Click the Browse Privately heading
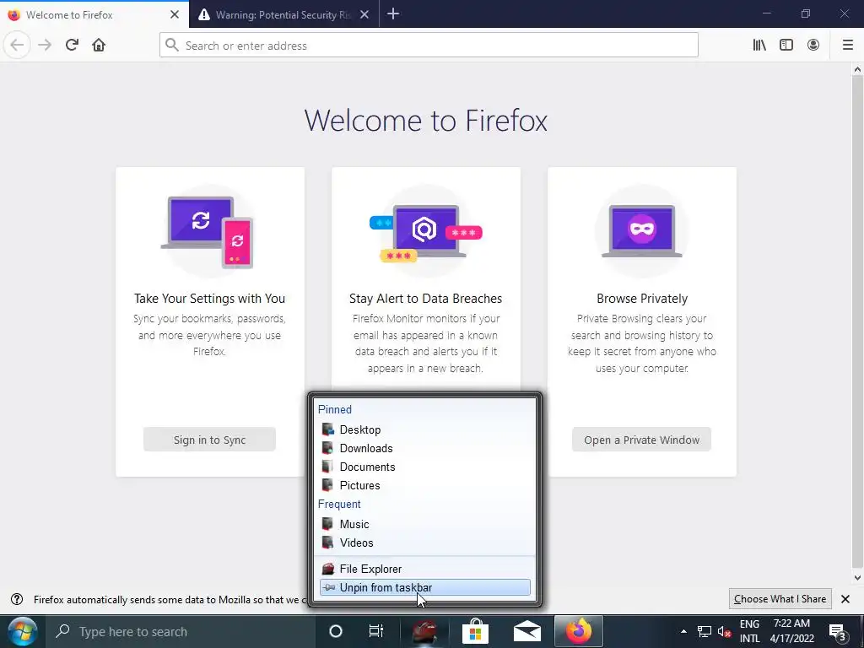 pos(642,299)
